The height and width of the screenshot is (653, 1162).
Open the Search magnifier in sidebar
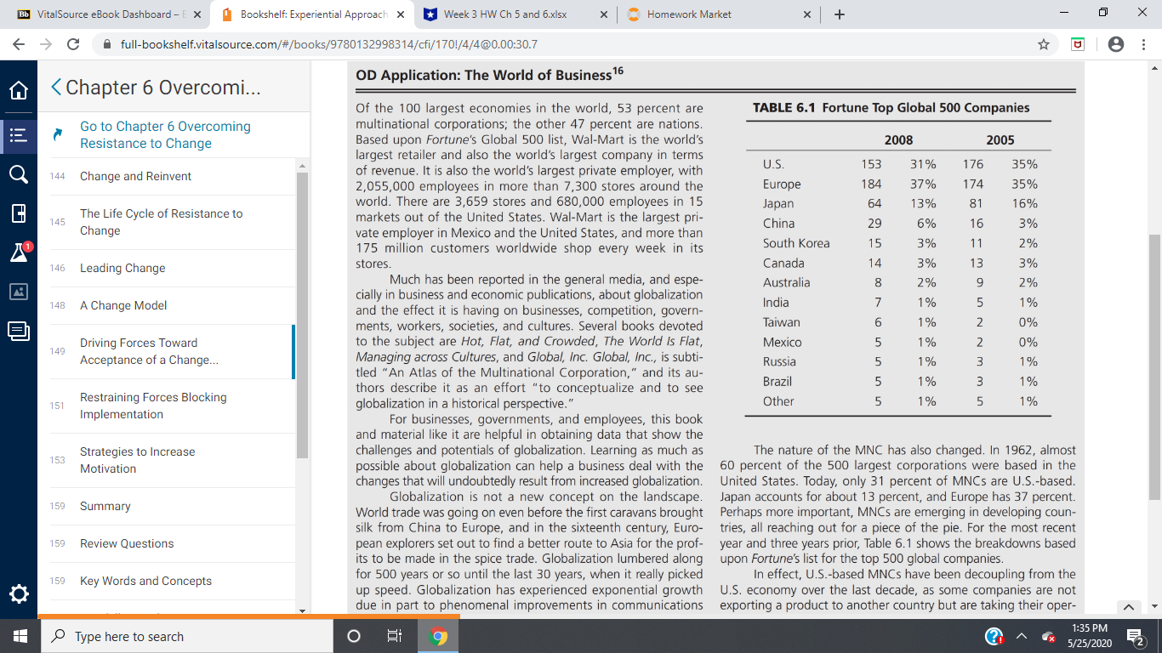(19, 173)
